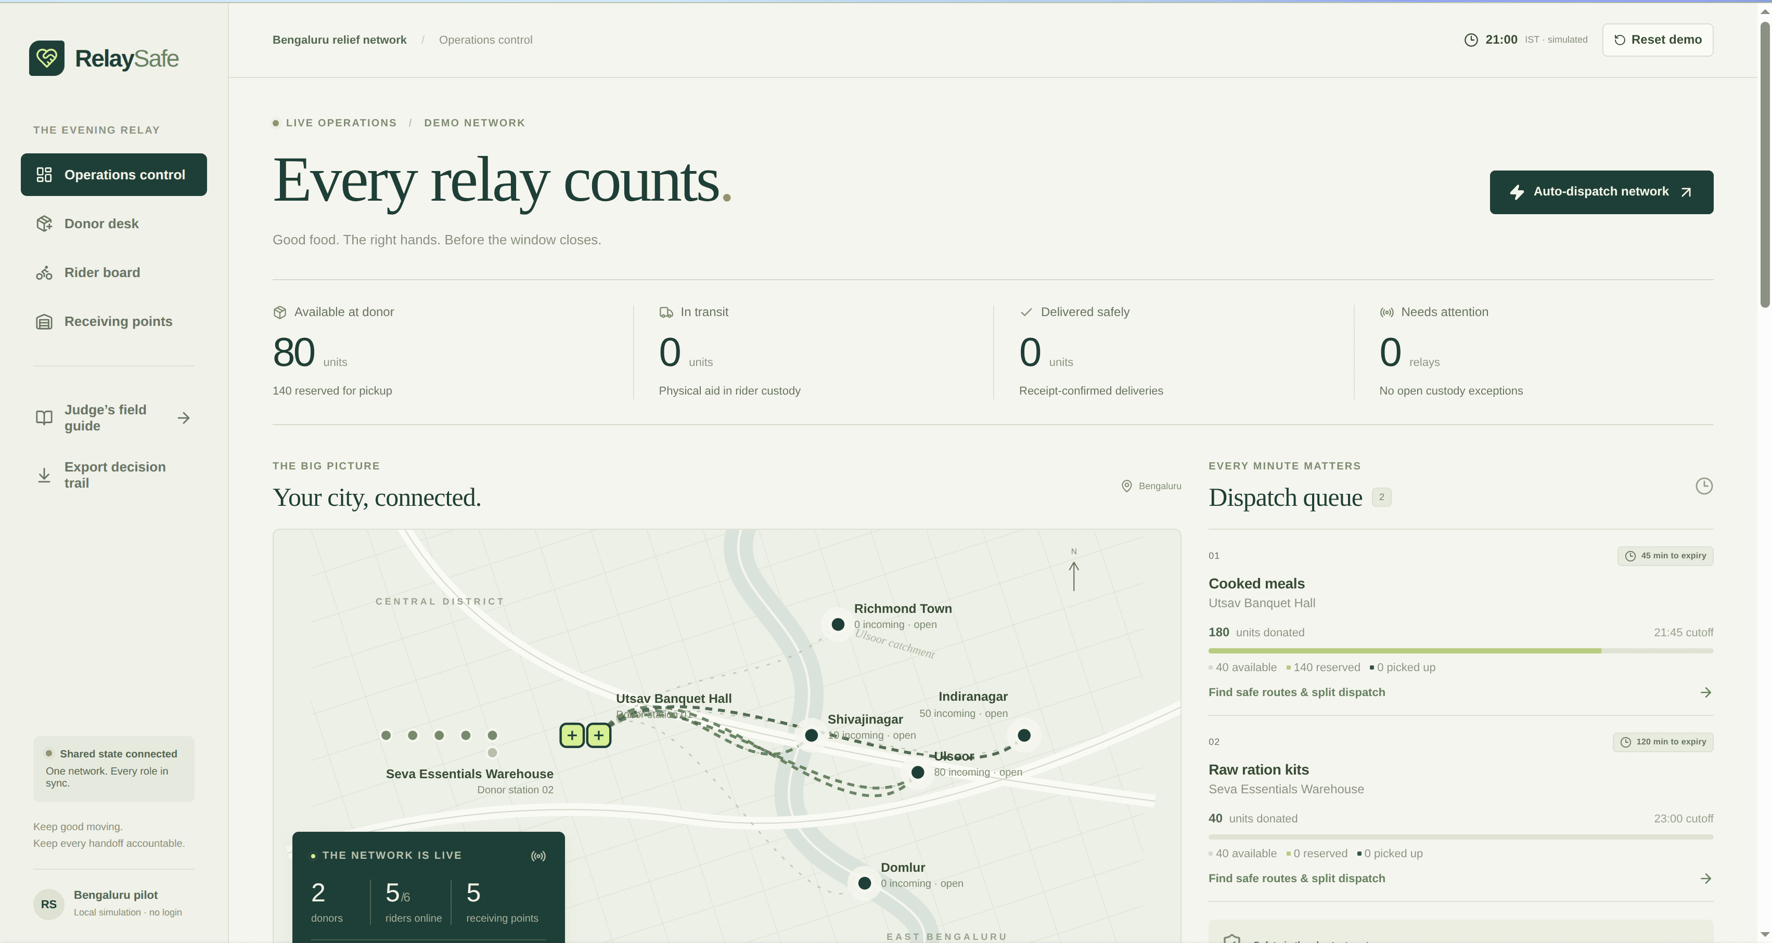Click the arrow on Cooked meals dispatch row
1772x943 pixels.
[1705, 692]
